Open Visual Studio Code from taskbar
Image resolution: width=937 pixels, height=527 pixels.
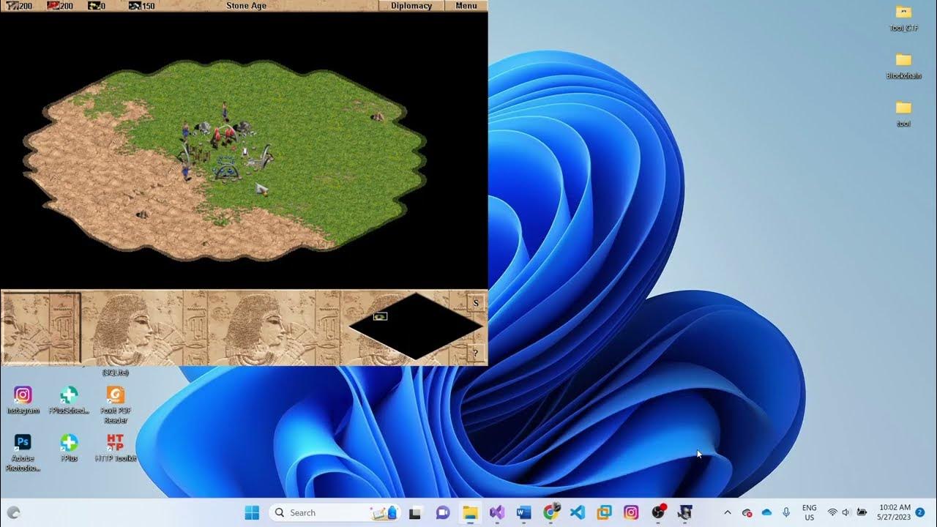click(578, 512)
